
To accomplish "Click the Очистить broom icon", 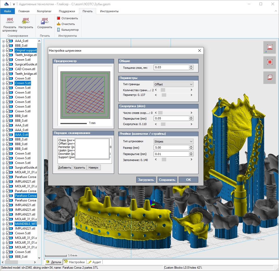I will pos(59,24).
